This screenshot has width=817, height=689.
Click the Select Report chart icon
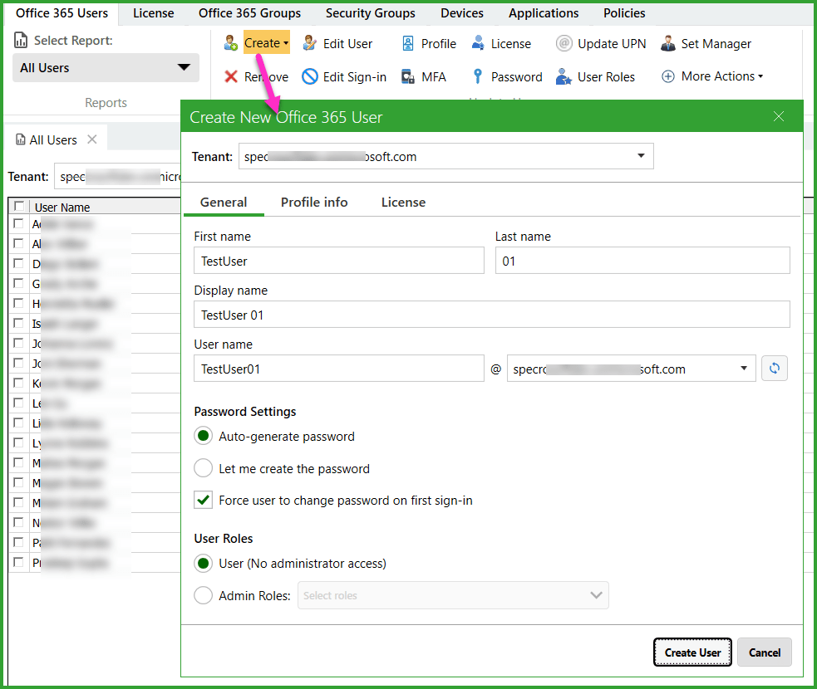[21, 40]
